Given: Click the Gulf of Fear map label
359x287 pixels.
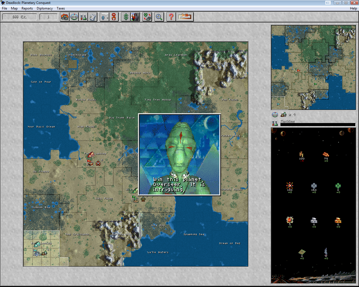Looking at the screenshot, I should point(41,82).
